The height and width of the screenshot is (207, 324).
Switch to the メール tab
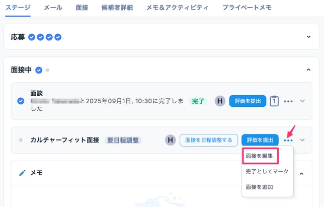click(53, 8)
